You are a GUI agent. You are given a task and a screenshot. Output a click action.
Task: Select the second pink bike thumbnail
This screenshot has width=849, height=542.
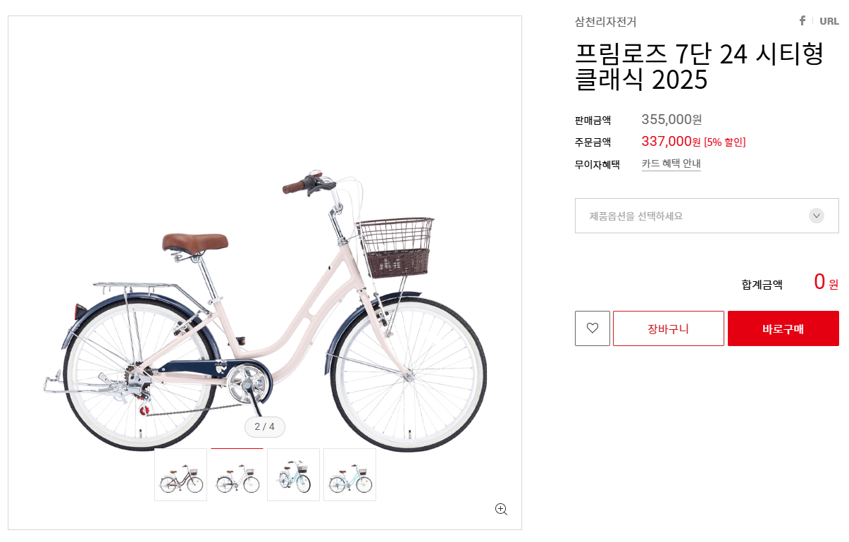(237, 474)
